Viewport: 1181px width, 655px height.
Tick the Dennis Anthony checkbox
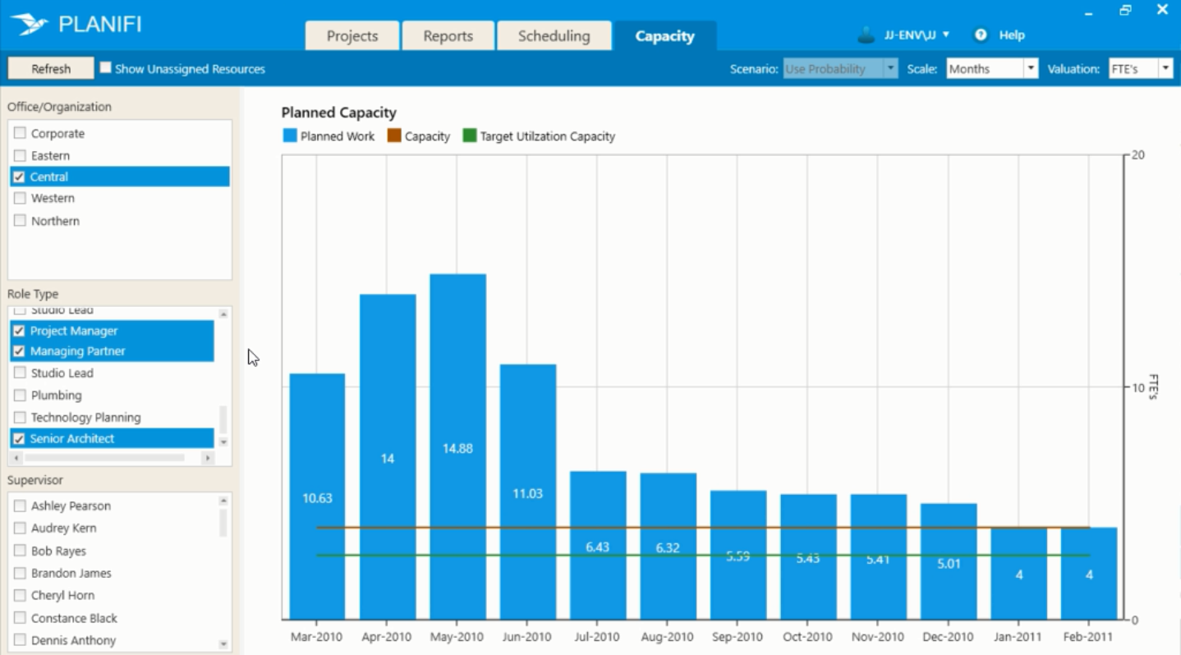click(x=20, y=640)
